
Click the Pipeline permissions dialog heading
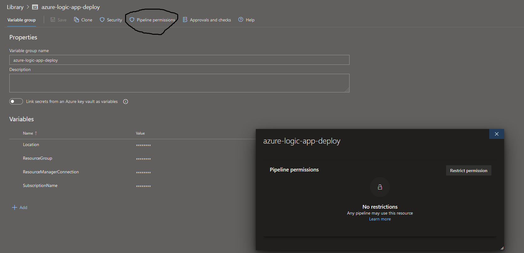tap(294, 170)
